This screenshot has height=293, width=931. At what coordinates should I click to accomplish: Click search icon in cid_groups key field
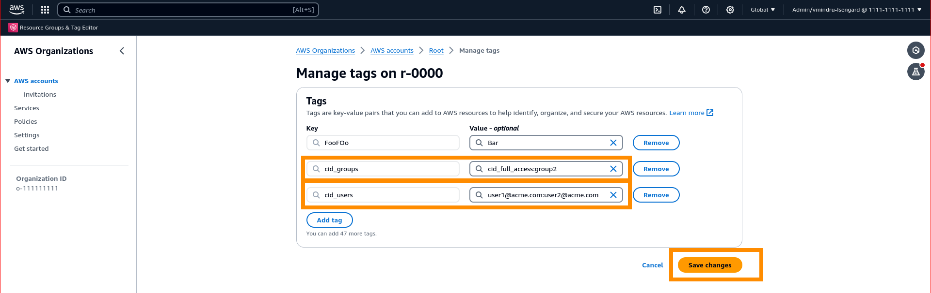[316, 169]
